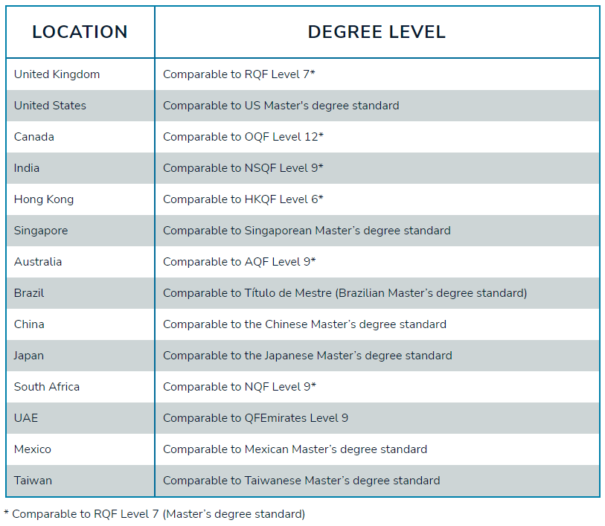Screen dimensions: 605x526
Task: Select the Taiwan location cell
Action: [x=33, y=481]
